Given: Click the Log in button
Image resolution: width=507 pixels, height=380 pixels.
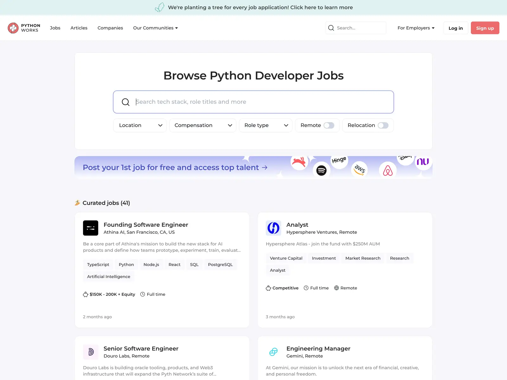Looking at the screenshot, I should [456, 28].
